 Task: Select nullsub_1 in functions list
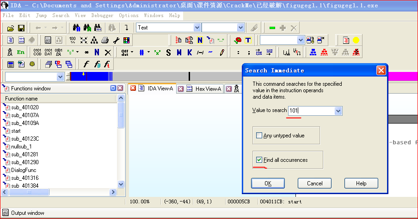21,147
